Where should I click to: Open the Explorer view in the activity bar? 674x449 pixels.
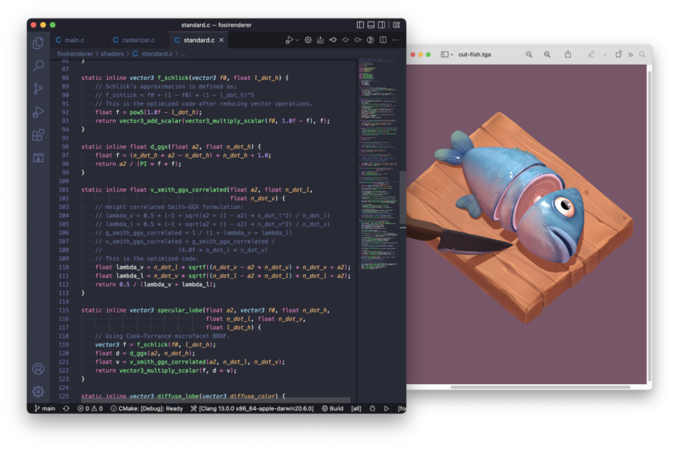tap(38, 43)
